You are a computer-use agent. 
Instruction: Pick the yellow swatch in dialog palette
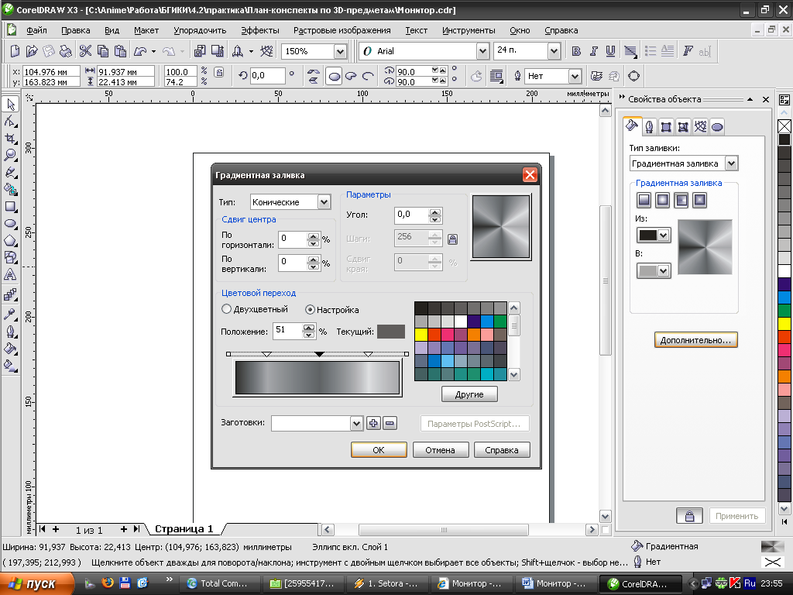coord(421,334)
